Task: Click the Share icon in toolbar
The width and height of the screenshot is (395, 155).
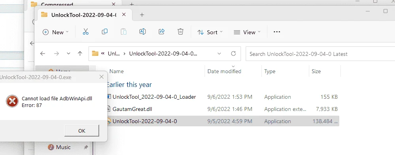Action: 162,32
